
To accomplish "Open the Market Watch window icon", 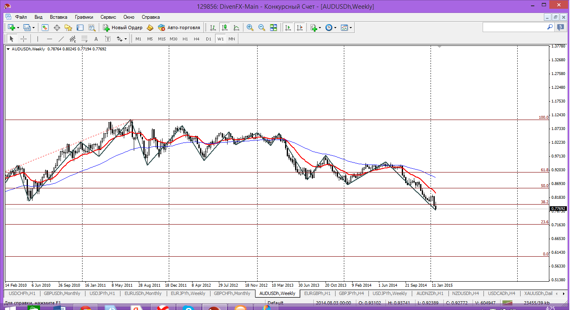I will pyautogui.click(x=45, y=27).
